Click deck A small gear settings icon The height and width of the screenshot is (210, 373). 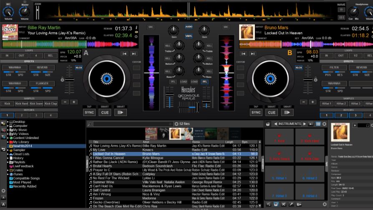point(136,37)
